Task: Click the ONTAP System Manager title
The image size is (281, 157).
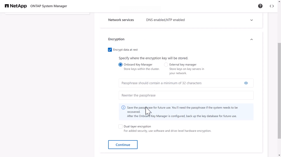Action: pos(49,6)
